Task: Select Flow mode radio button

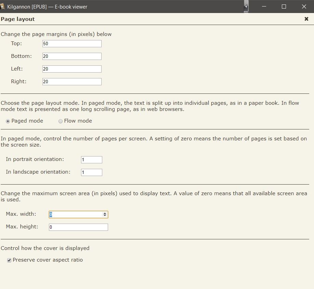Action: coord(61,121)
